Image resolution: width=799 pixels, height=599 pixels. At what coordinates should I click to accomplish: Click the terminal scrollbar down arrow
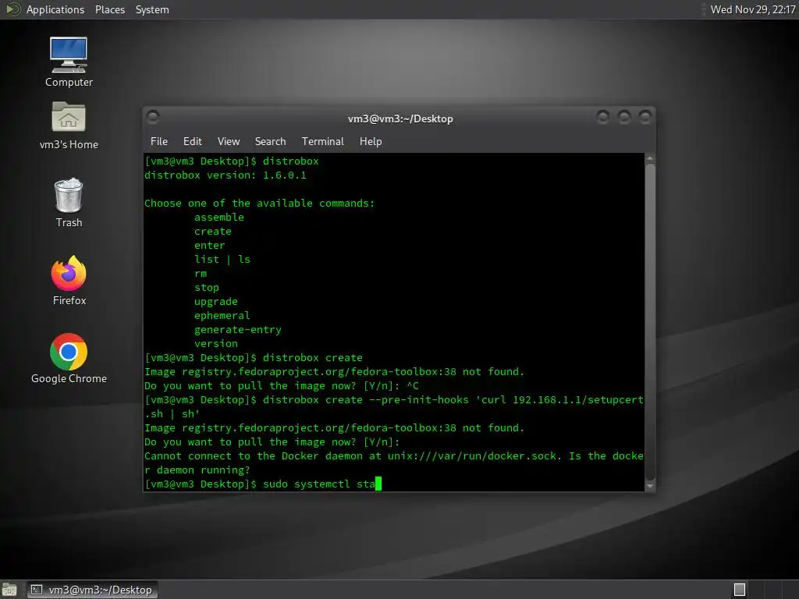click(x=650, y=486)
